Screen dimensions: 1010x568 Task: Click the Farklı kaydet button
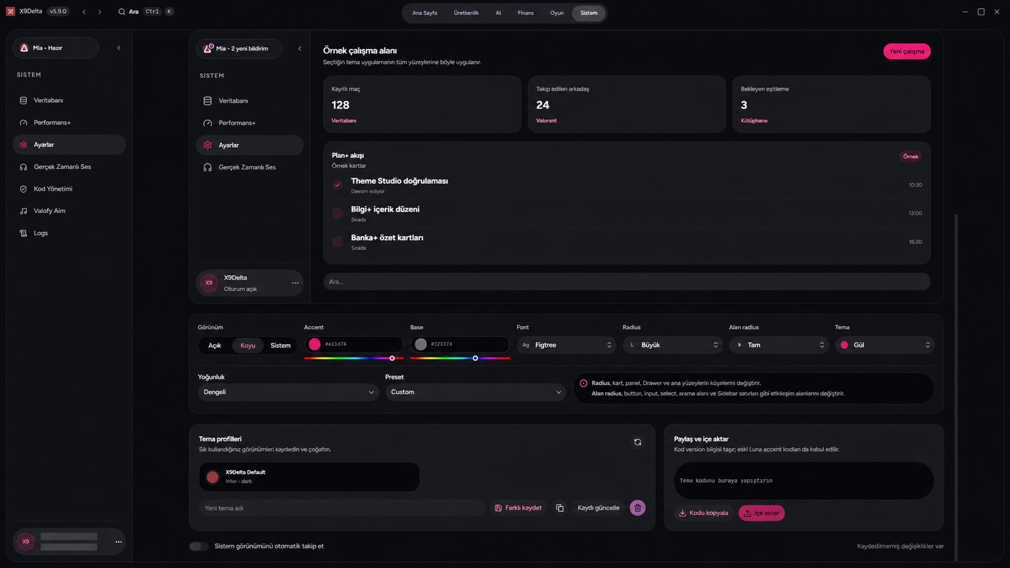(518, 508)
